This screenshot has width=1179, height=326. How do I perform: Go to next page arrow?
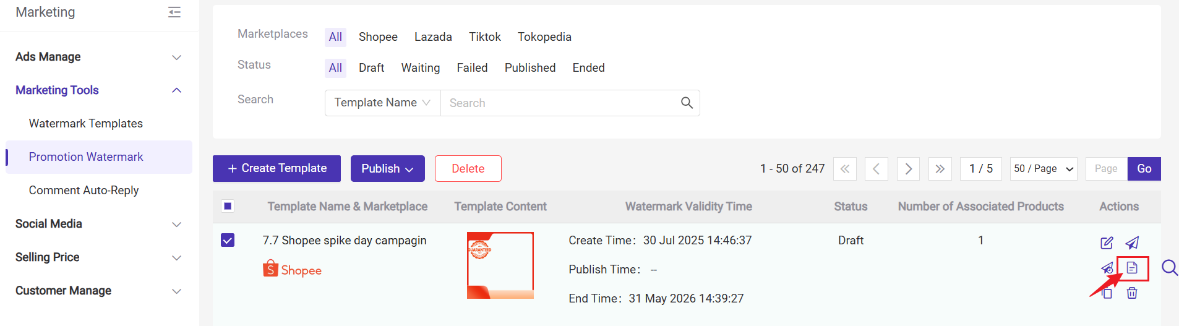coord(908,169)
